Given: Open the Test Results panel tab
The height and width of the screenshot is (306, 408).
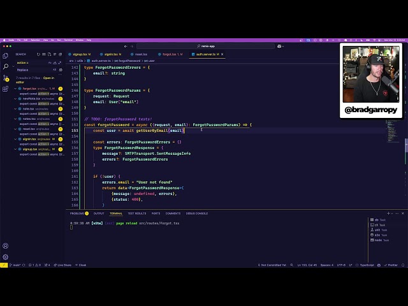Looking at the screenshot, I should [x=137, y=214].
